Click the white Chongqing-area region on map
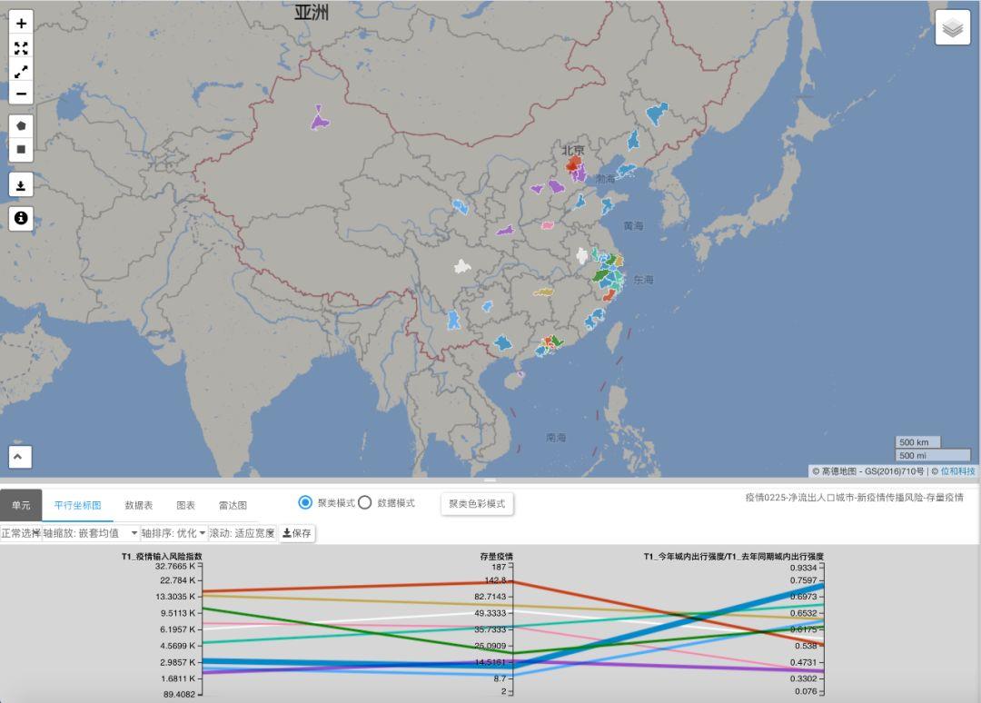This screenshot has height=703, width=981. click(462, 267)
